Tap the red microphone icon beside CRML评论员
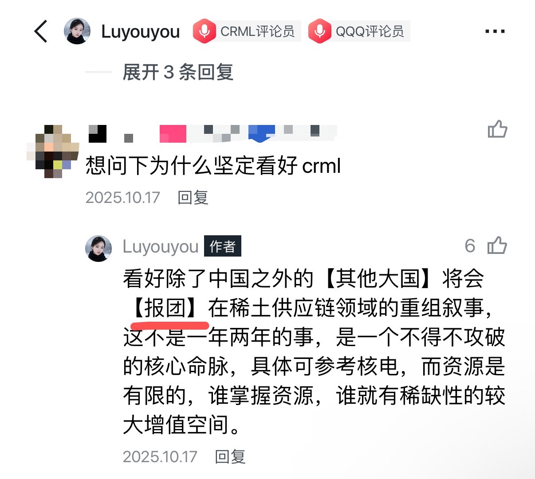This screenshot has width=535, height=479. click(x=204, y=31)
